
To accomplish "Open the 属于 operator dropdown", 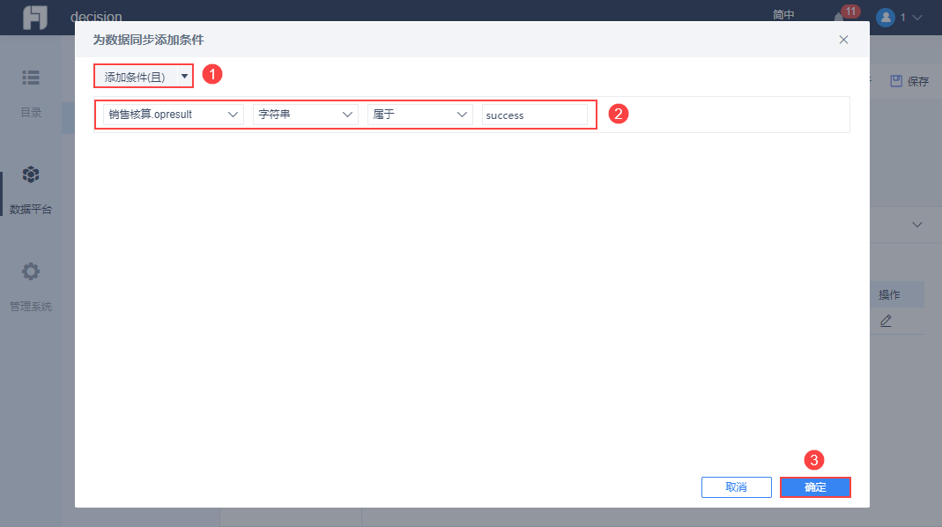I will click(420, 115).
